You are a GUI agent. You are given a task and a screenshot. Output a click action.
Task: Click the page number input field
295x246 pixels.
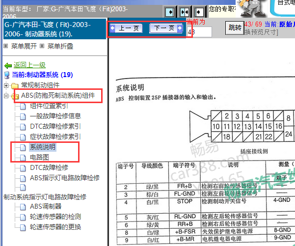click(x=199, y=32)
